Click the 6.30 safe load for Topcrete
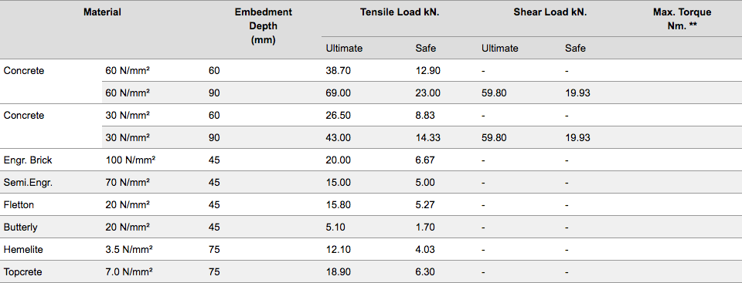The height and width of the screenshot is (283, 742). coord(425,272)
